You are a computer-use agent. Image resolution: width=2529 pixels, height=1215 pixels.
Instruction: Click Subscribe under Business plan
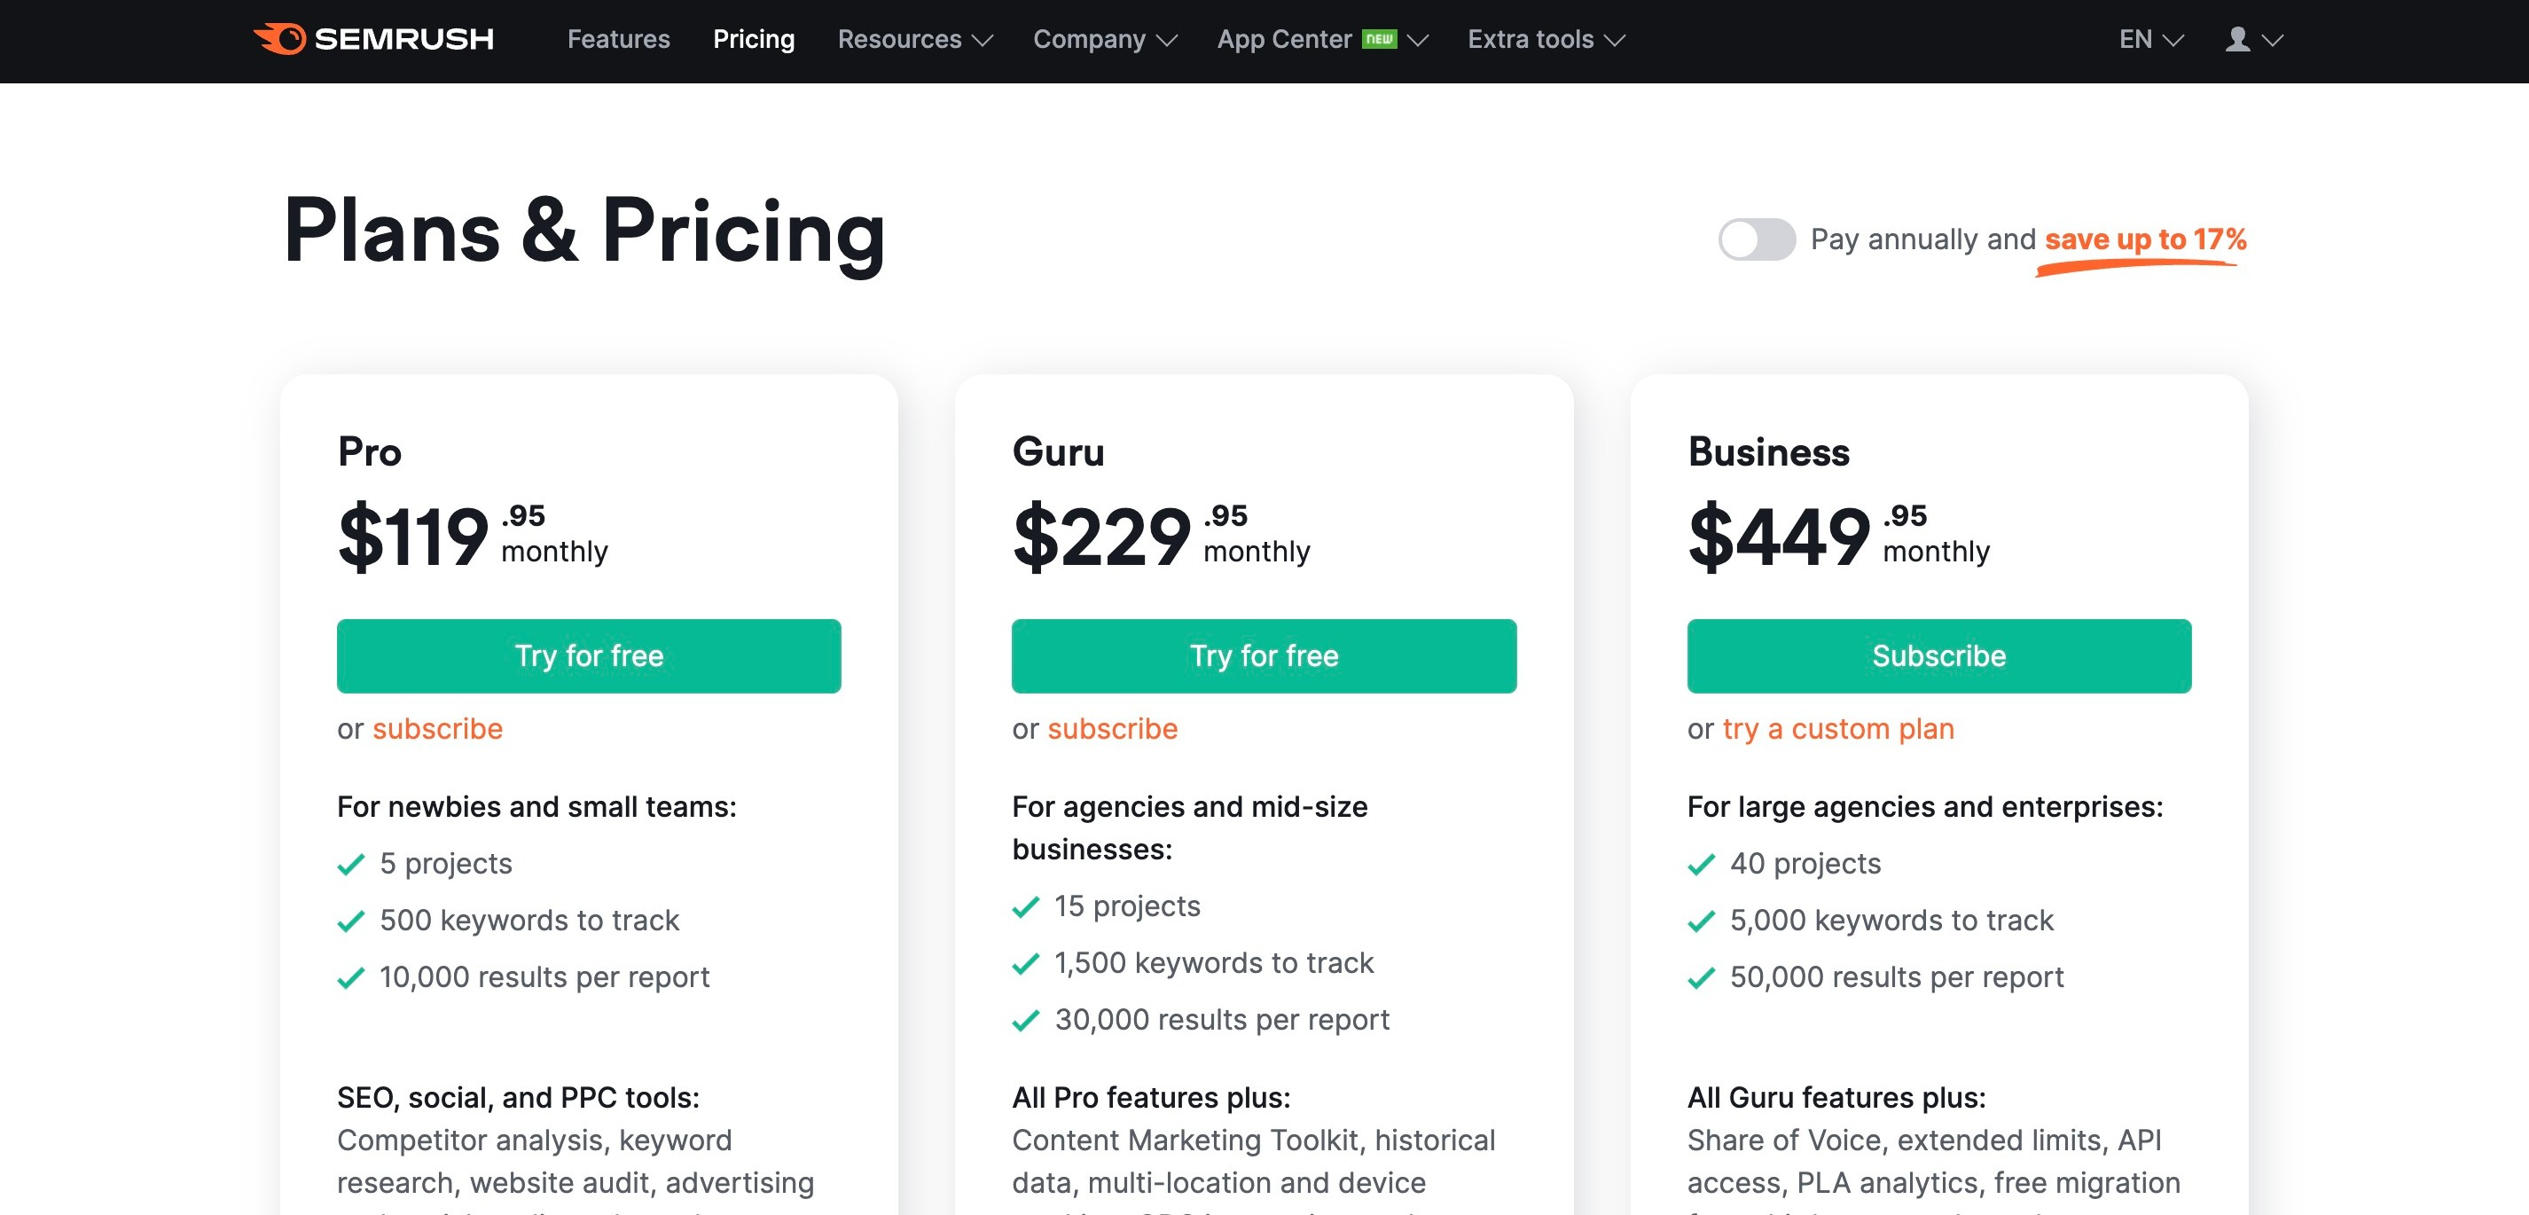coord(1939,655)
